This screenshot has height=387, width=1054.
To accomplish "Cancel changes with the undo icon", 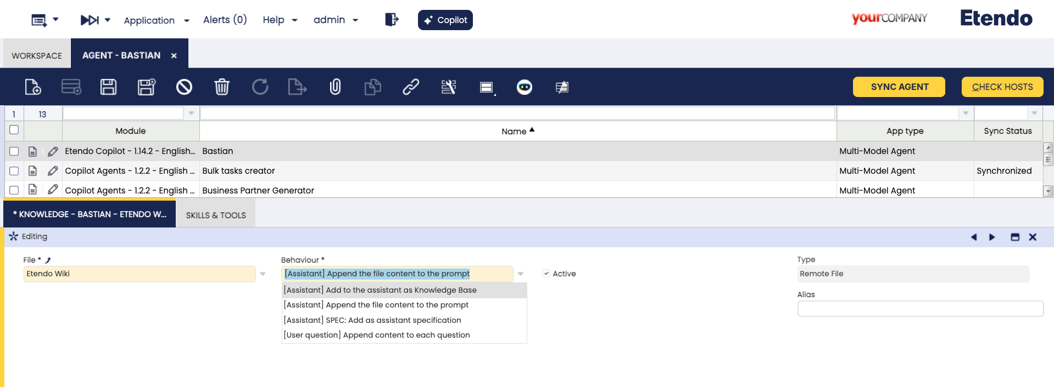I will coord(184,87).
